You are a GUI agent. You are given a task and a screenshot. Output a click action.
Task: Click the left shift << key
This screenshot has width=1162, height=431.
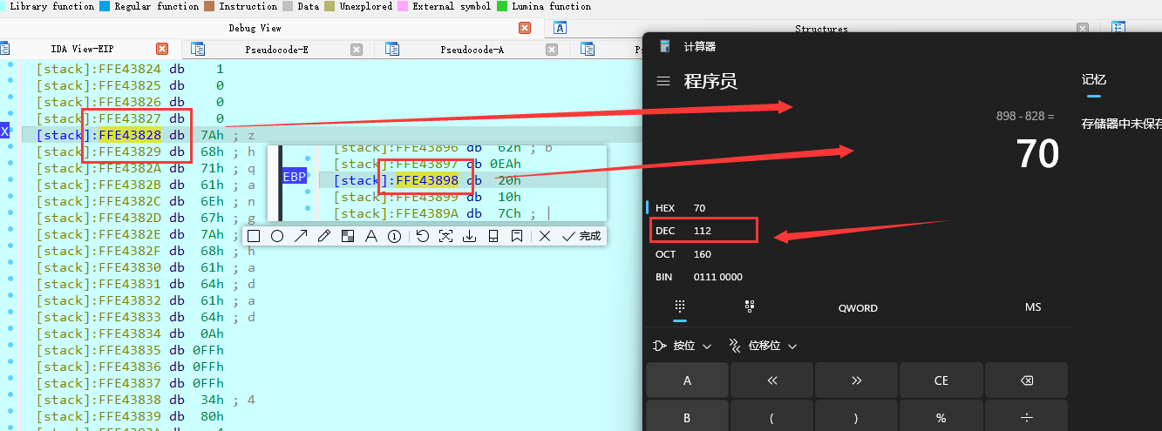pyautogui.click(x=771, y=380)
